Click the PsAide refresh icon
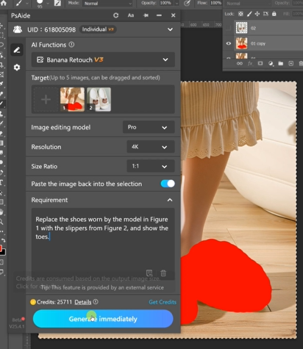The image size is (303, 349). (115, 15)
